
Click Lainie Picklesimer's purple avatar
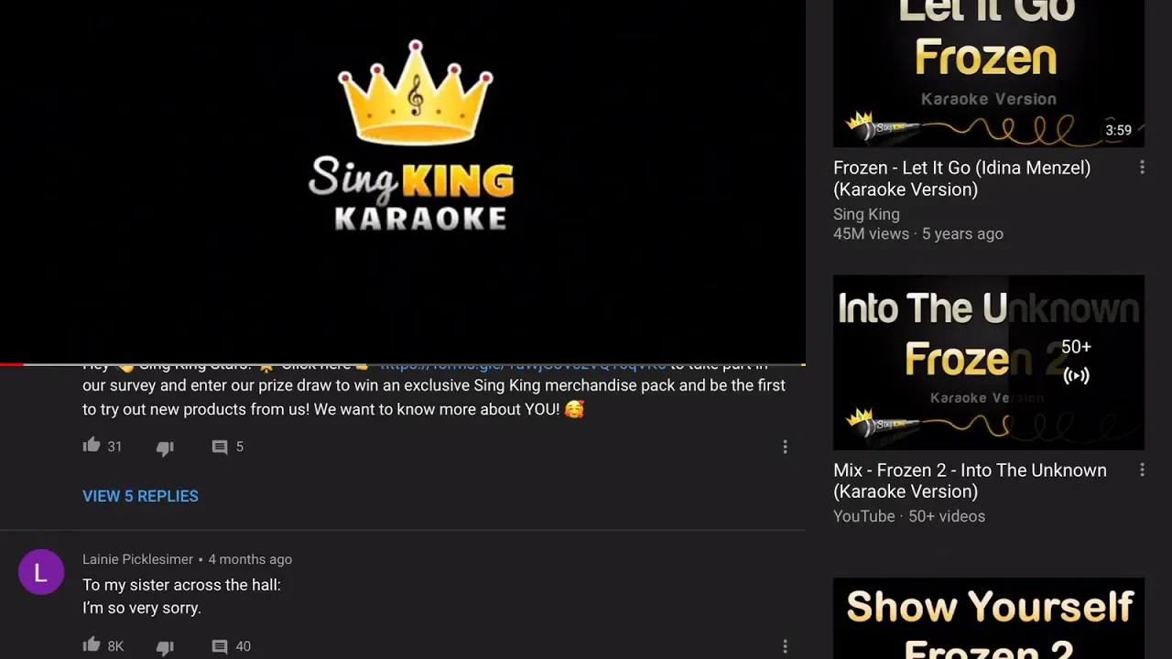point(41,572)
